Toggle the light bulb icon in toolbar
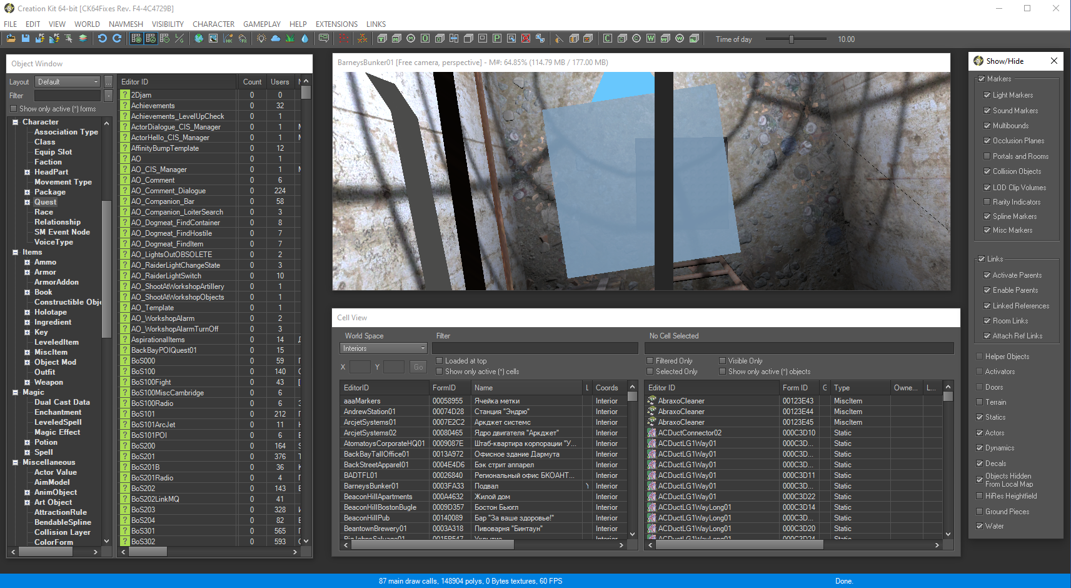The width and height of the screenshot is (1071, 588). pyautogui.click(x=261, y=39)
